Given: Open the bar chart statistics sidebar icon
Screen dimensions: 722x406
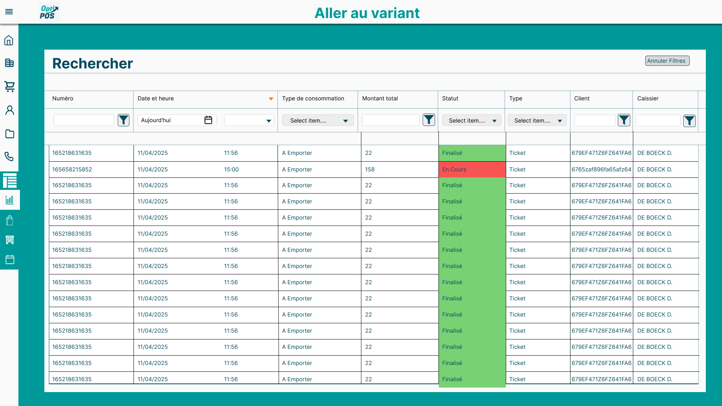Looking at the screenshot, I should point(10,200).
